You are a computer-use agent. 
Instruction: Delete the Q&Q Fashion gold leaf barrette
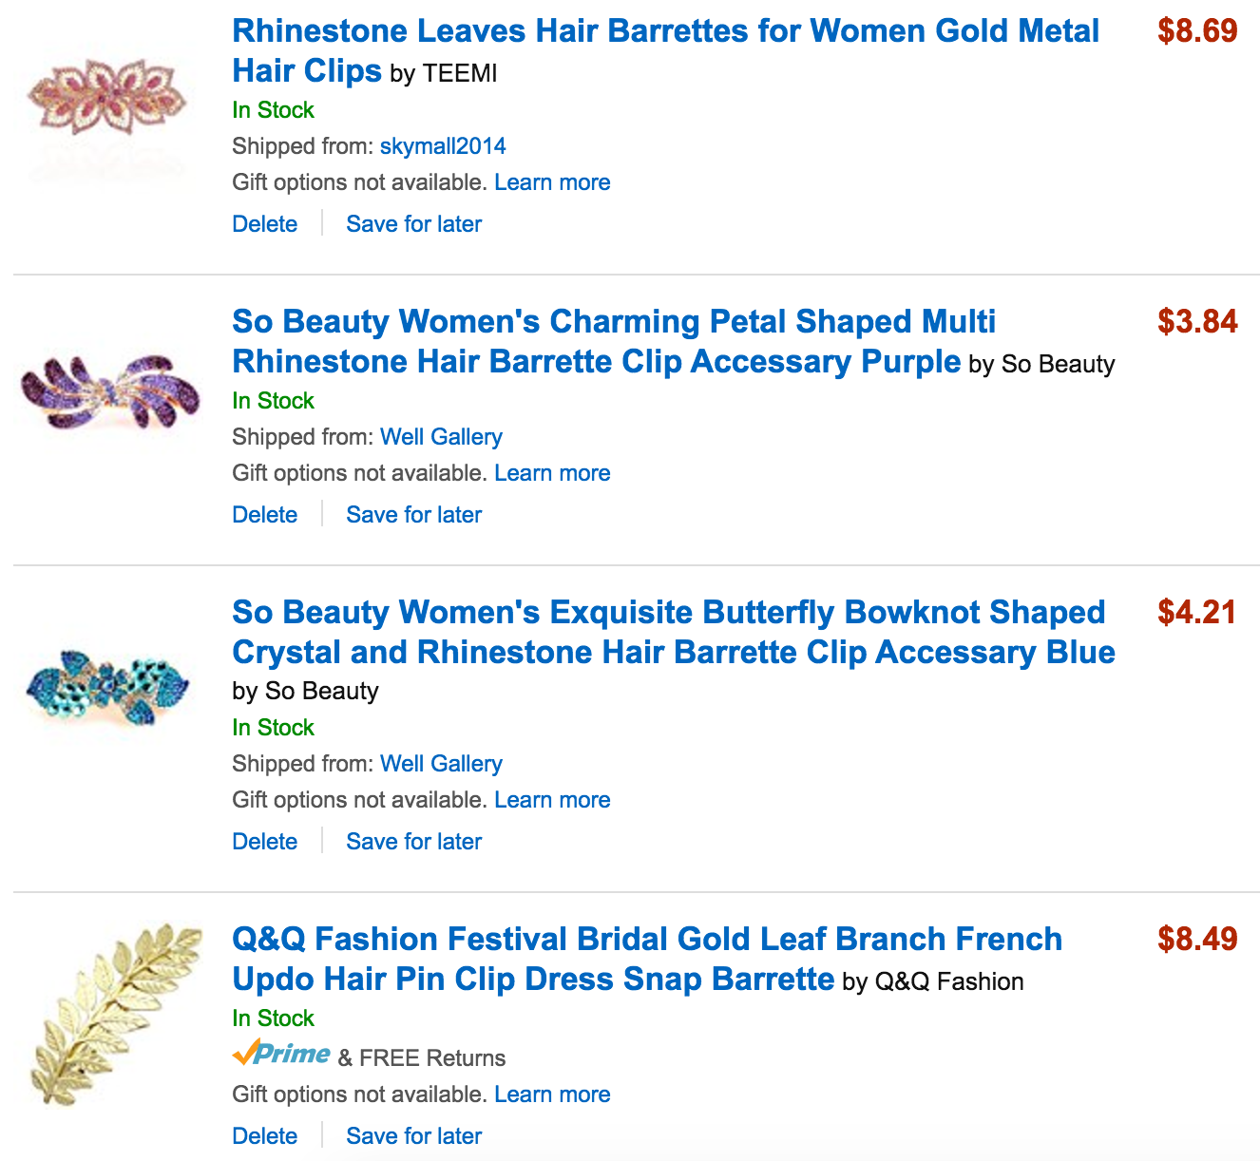coord(264,1136)
